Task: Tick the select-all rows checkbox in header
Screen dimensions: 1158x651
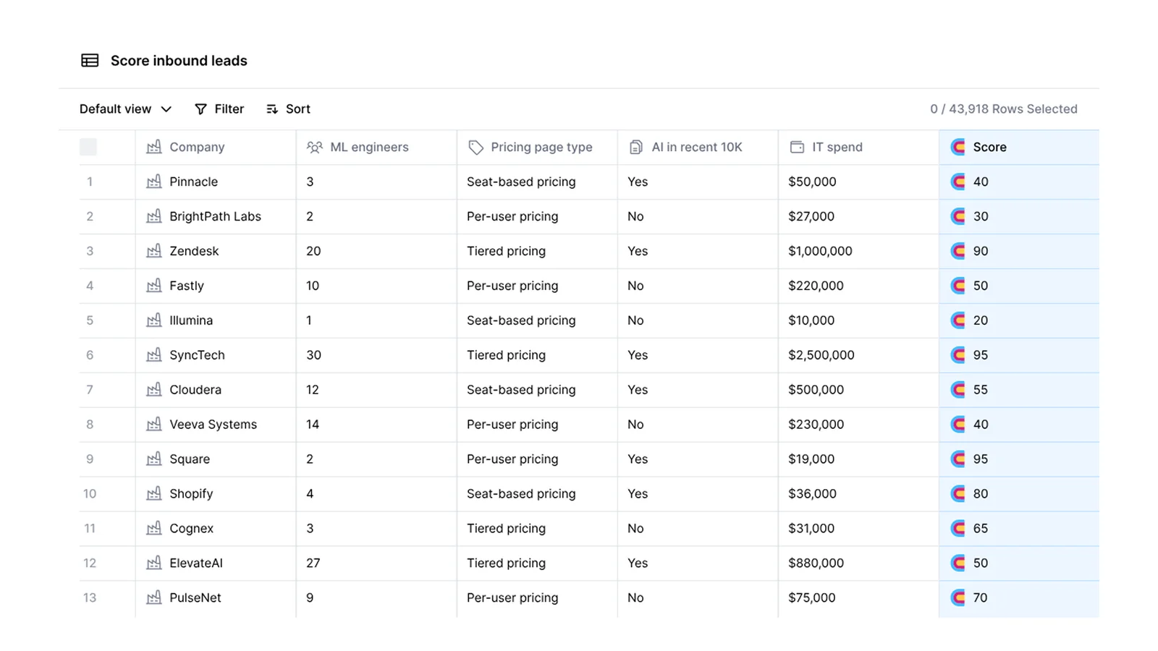Action: pos(88,147)
